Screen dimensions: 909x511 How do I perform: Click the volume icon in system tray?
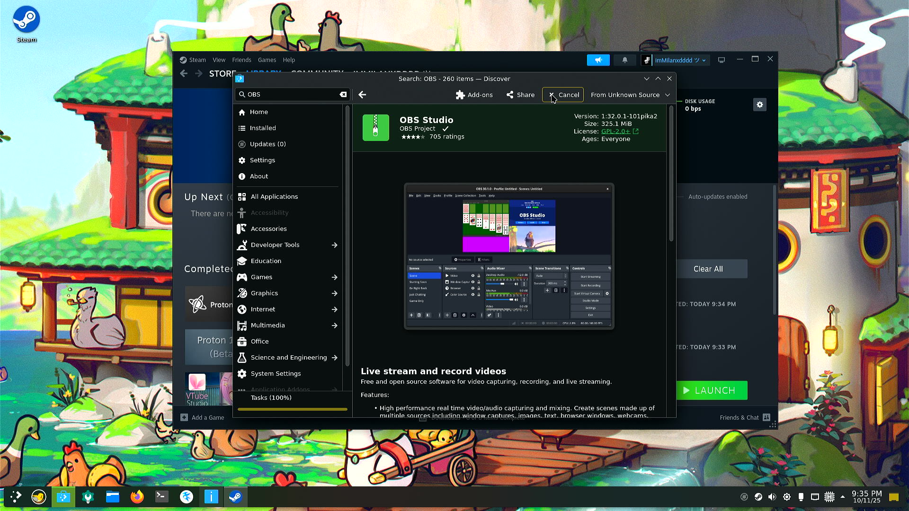click(x=772, y=497)
